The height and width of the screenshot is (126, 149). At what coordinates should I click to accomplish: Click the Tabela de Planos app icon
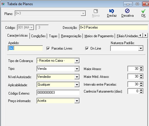[x=3, y=4]
